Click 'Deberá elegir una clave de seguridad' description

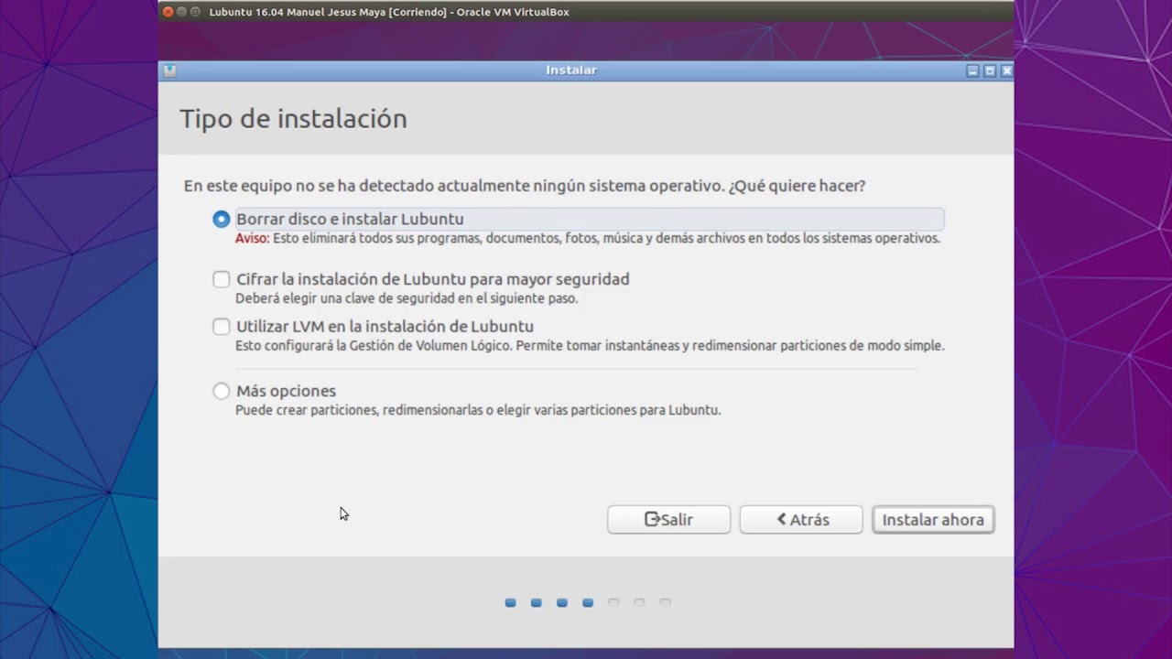point(407,298)
